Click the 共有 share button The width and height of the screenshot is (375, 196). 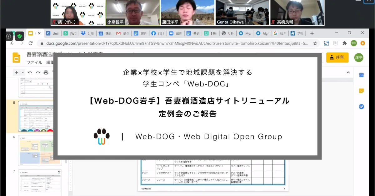coord(337,57)
